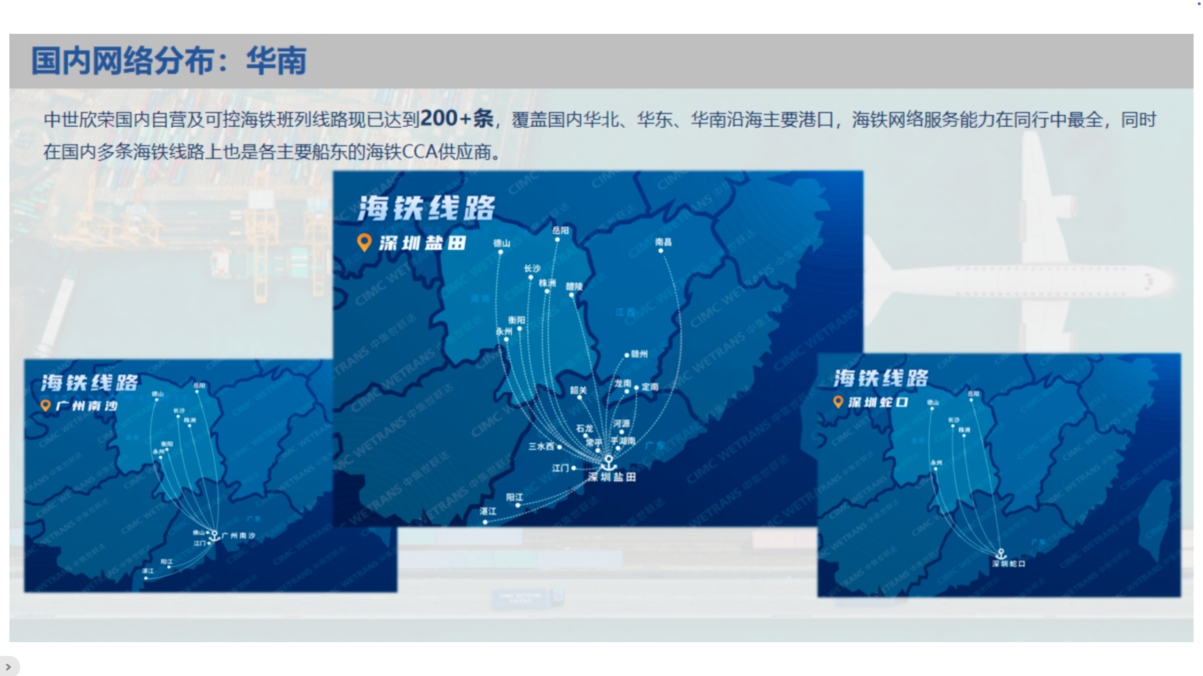This screenshot has height=676, width=1203.
Task: Click the anchor icon at 广州南沙 port
Action: tap(215, 535)
